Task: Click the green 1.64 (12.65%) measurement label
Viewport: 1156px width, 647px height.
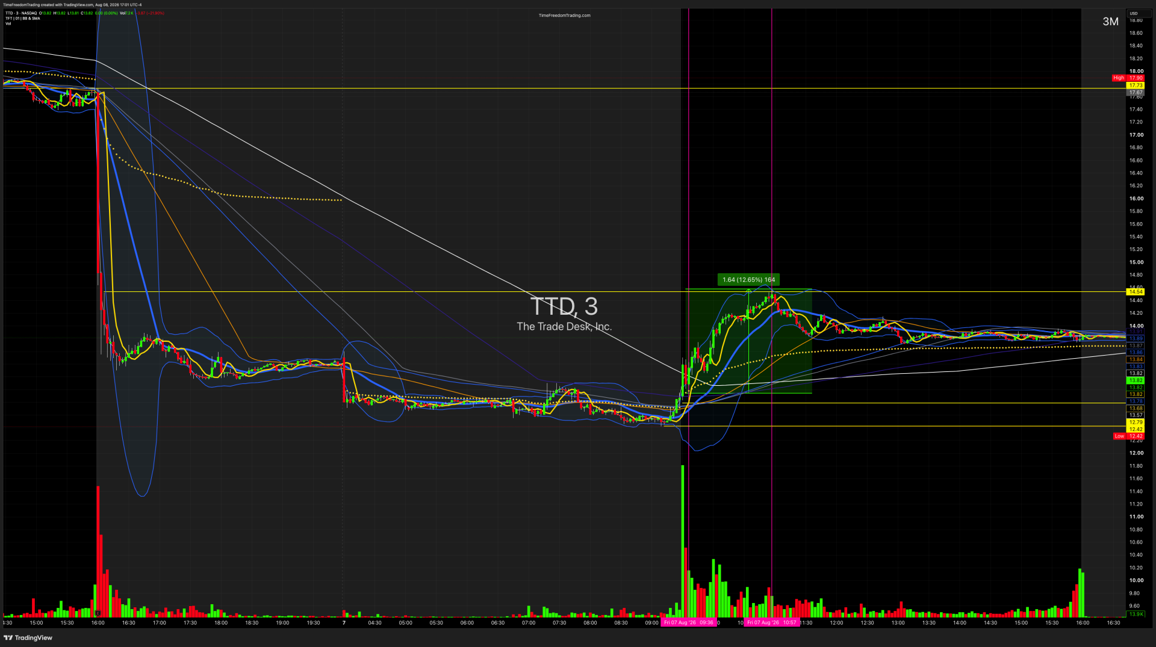Action: (x=748, y=280)
